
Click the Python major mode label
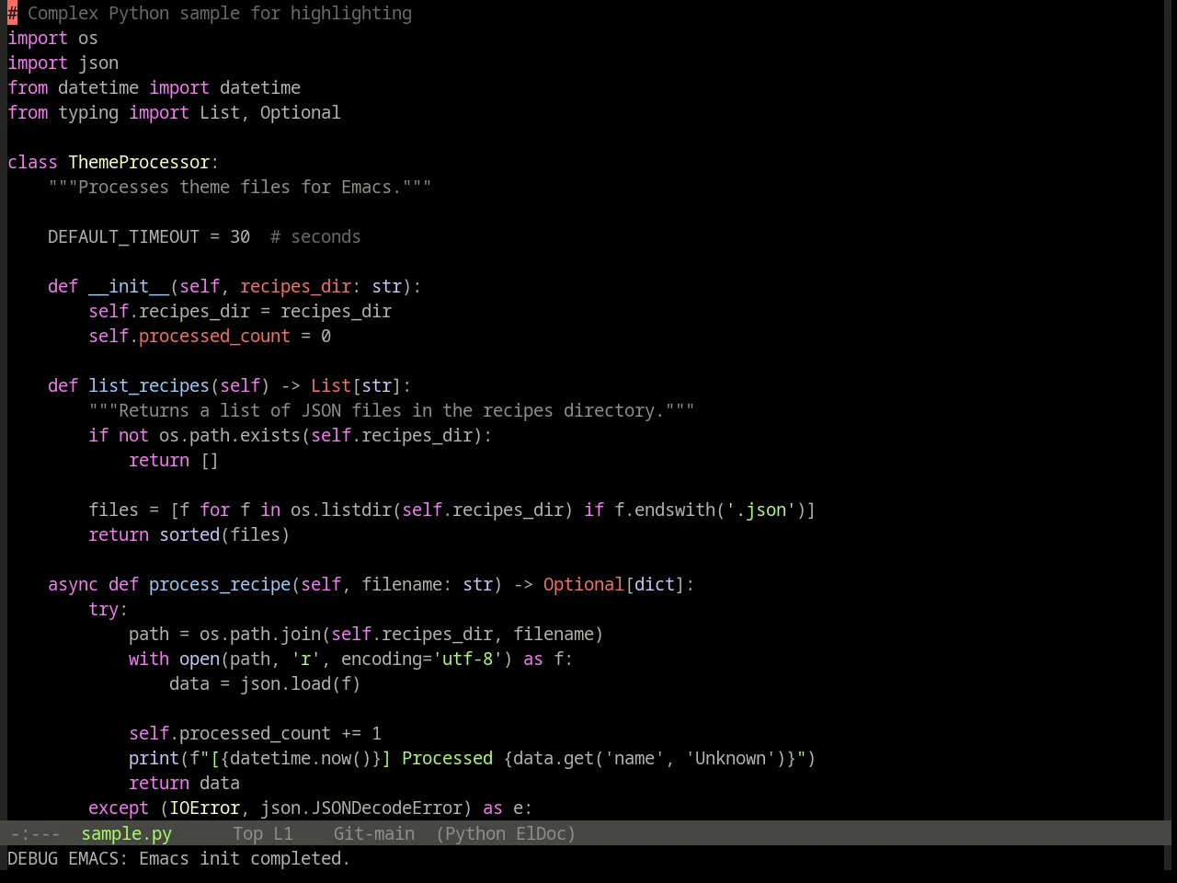[474, 833]
